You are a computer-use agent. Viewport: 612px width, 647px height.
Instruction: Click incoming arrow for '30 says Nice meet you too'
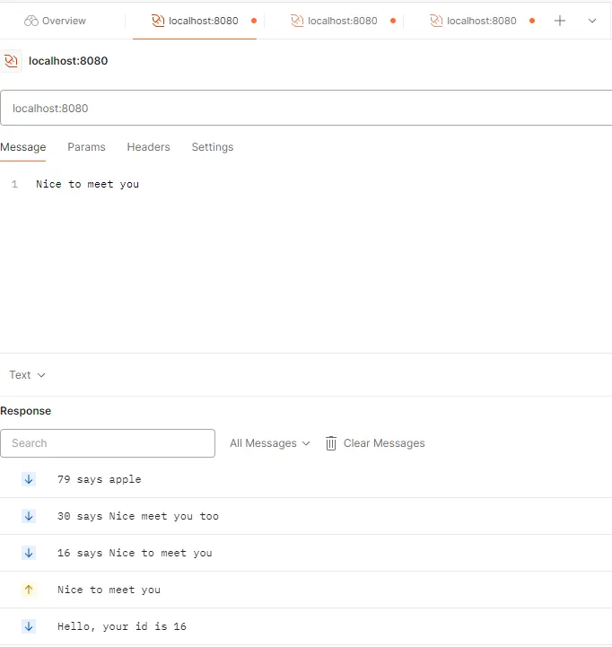coord(29,516)
